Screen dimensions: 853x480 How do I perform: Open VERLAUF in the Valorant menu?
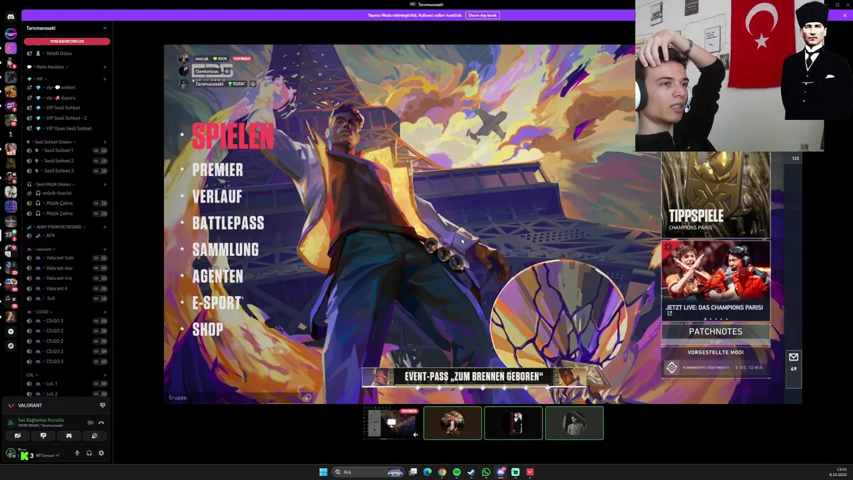(x=217, y=197)
